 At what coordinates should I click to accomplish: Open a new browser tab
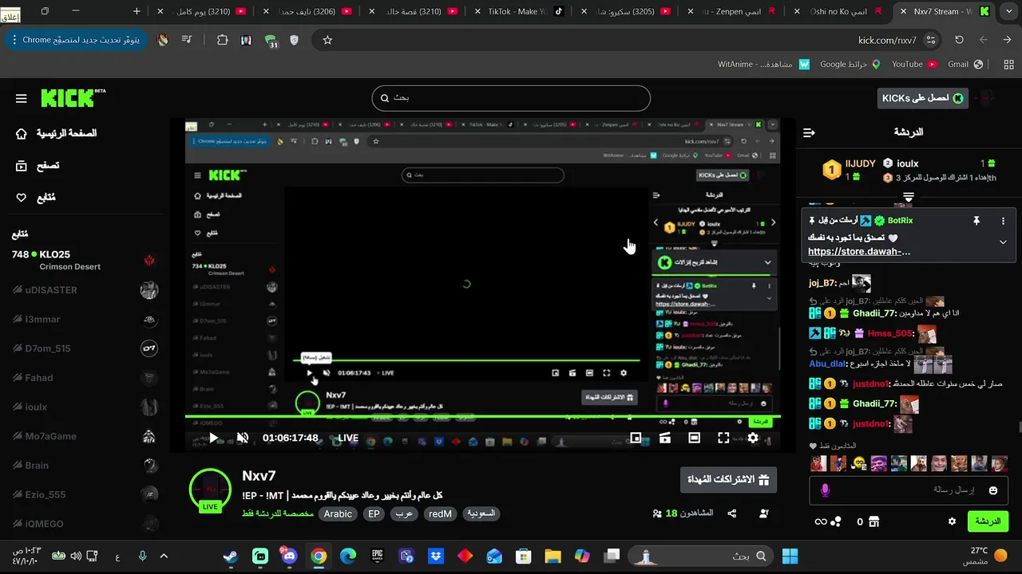tap(137, 11)
